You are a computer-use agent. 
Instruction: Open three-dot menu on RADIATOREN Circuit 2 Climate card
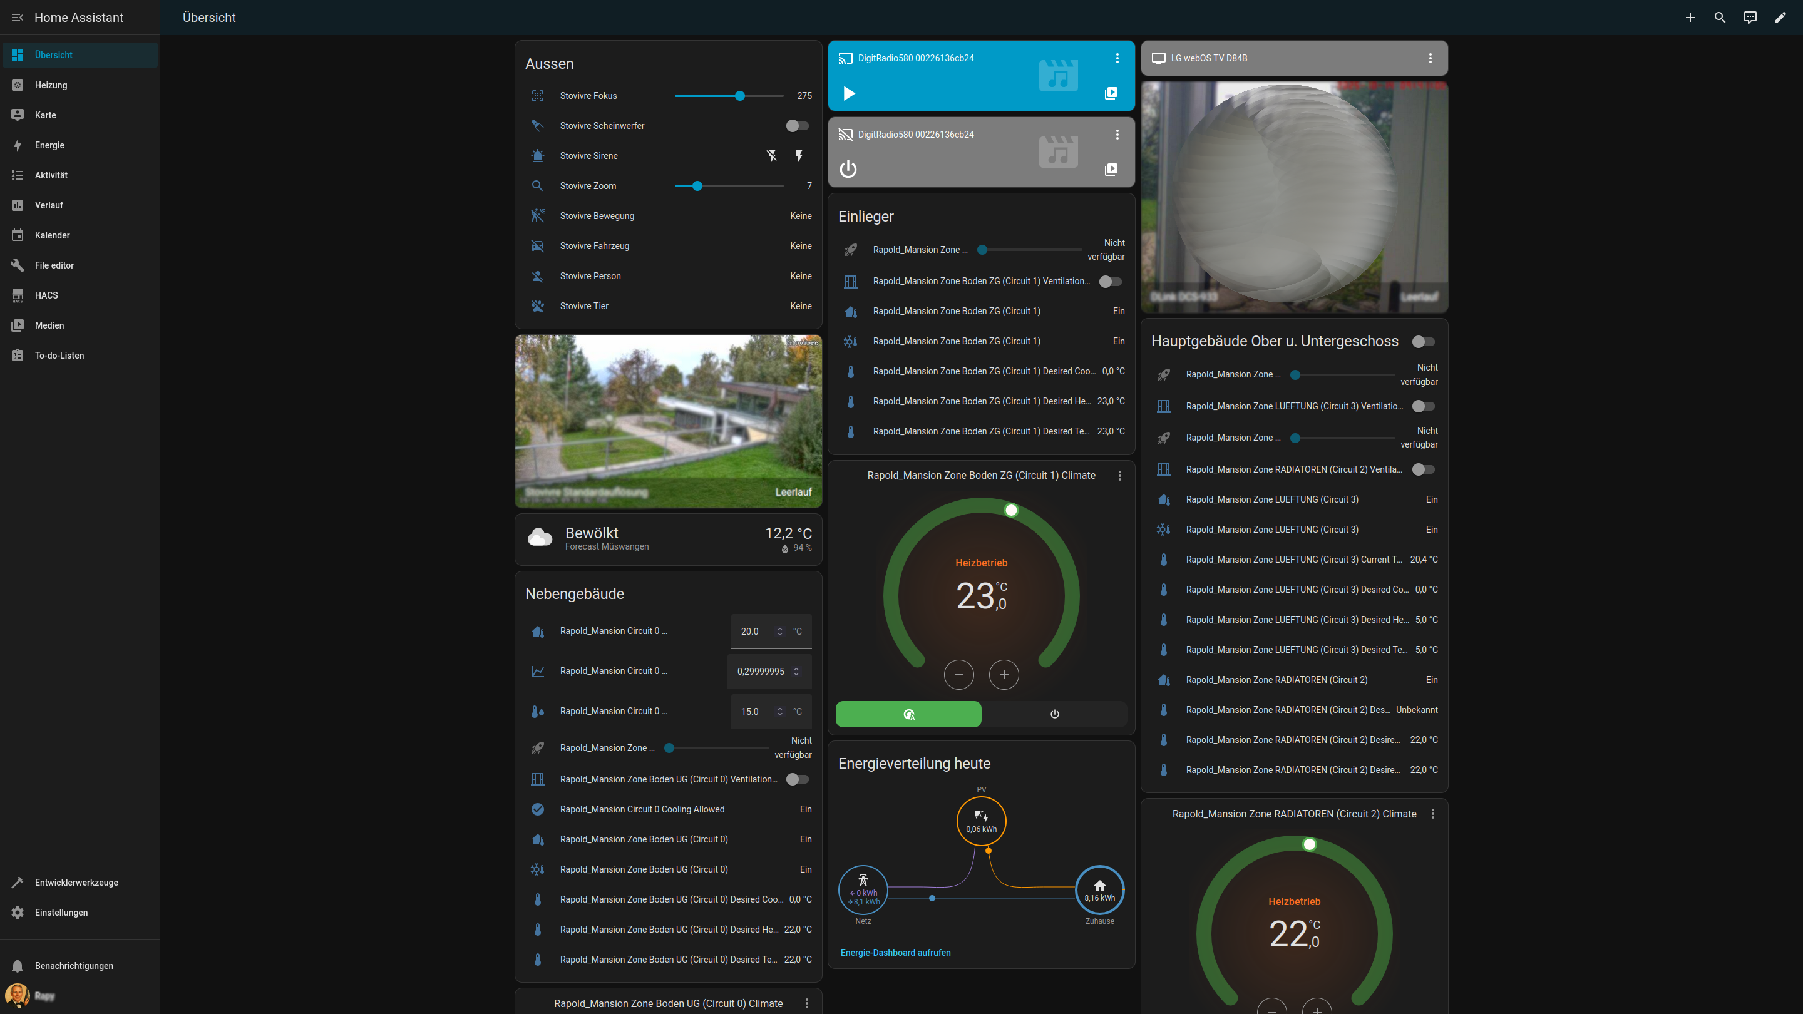pyautogui.click(x=1433, y=814)
